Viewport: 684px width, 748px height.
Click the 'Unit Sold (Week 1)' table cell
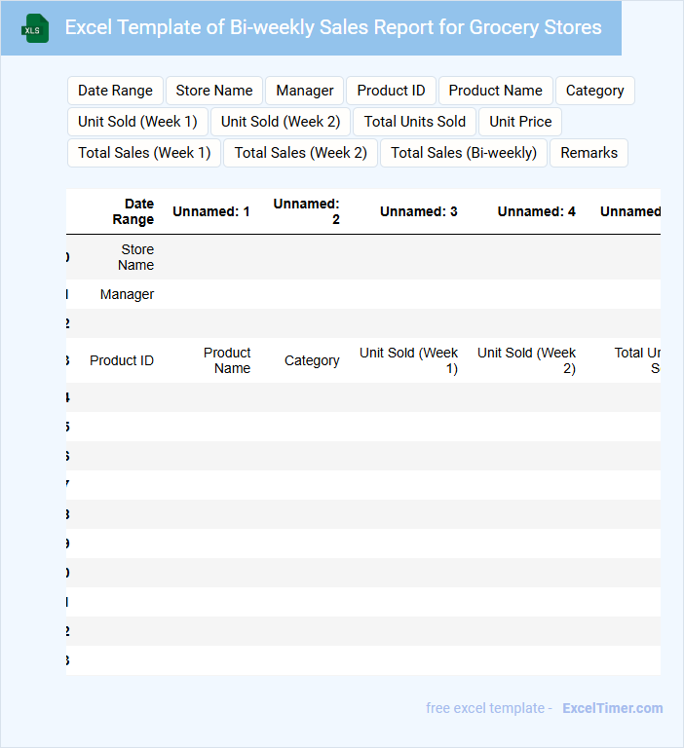[408, 360]
